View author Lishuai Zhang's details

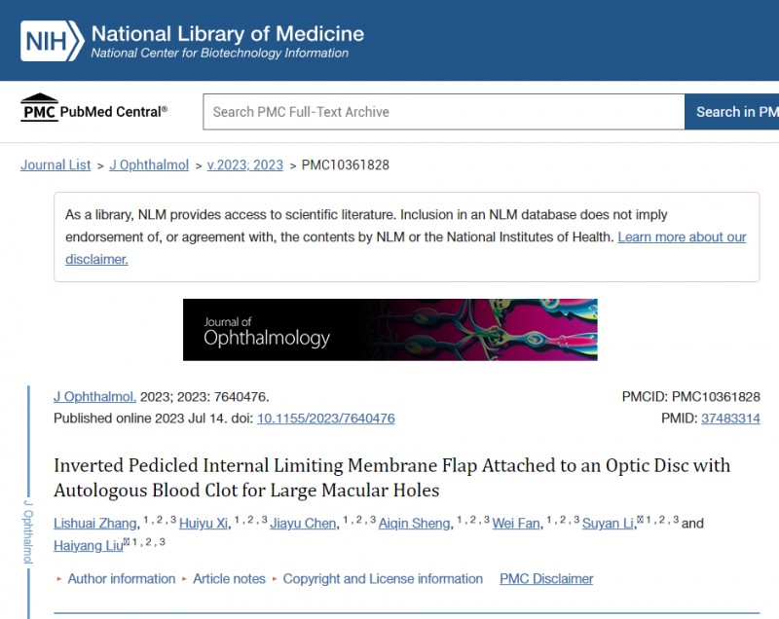click(94, 524)
